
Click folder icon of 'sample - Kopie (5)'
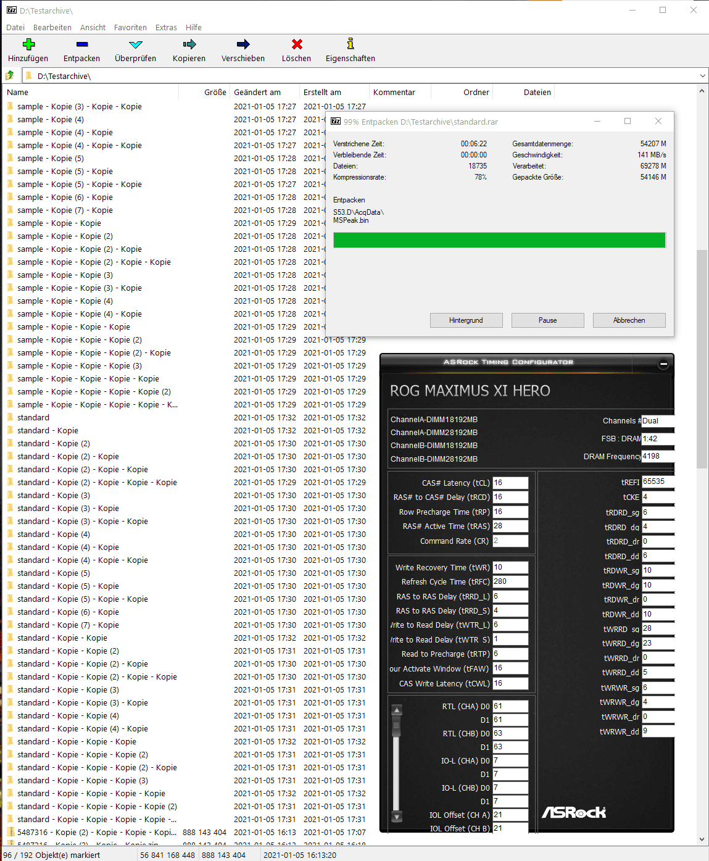(x=10, y=158)
